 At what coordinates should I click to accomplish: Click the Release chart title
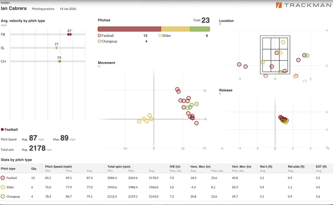226,90
